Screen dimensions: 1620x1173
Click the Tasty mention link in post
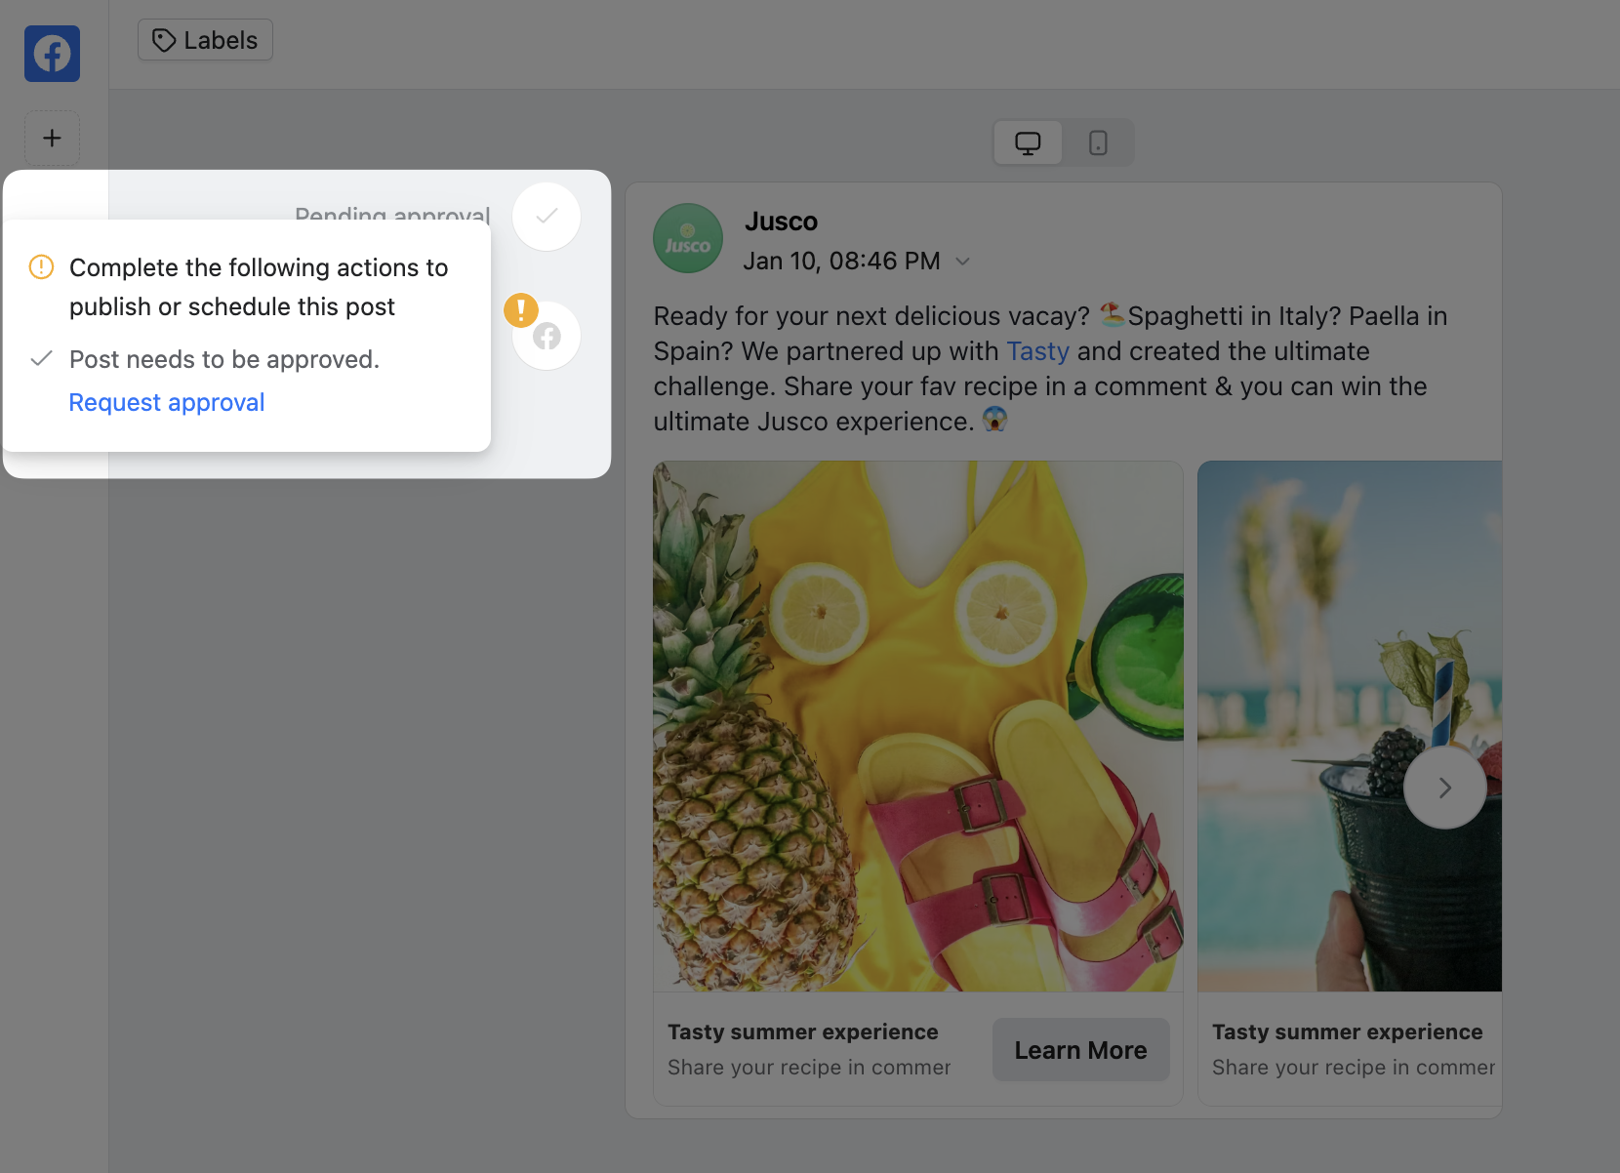click(x=1037, y=351)
